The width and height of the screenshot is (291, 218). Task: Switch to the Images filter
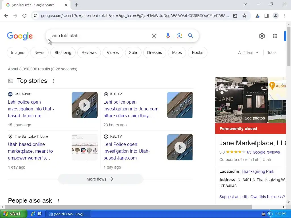pos(17,53)
